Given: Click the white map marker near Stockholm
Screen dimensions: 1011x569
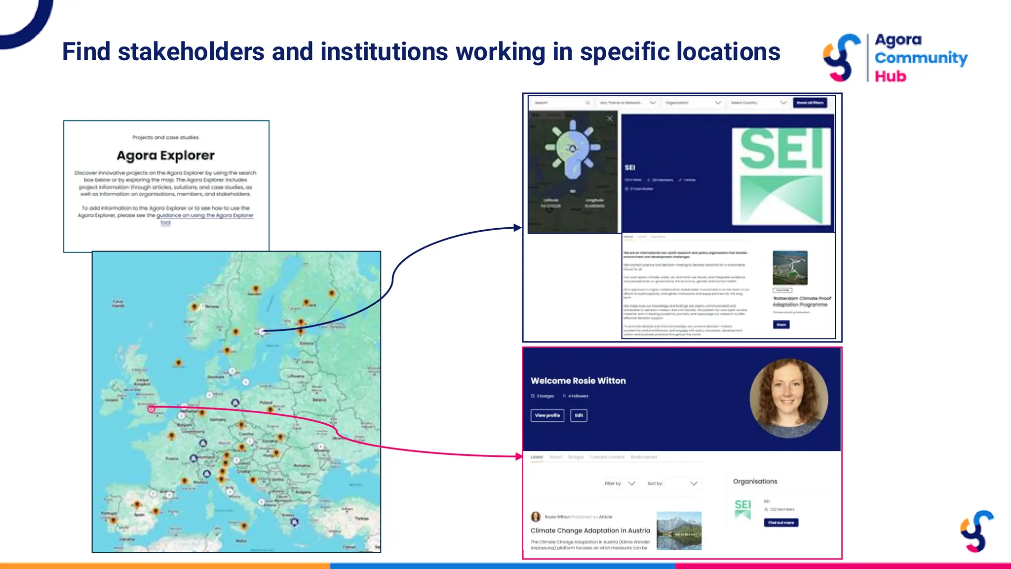Looking at the screenshot, I should click(x=262, y=331).
